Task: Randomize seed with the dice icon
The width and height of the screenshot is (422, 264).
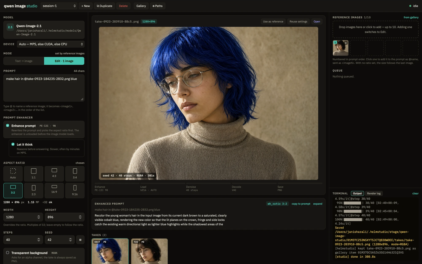Action: [x=80, y=240]
